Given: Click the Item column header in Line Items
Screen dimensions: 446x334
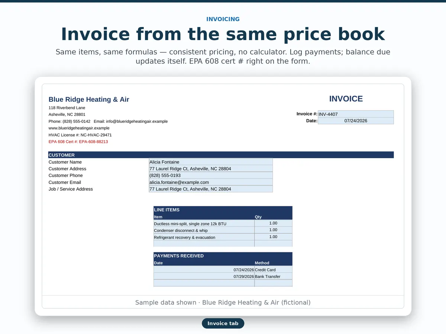Looking at the screenshot, I should point(158,217).
